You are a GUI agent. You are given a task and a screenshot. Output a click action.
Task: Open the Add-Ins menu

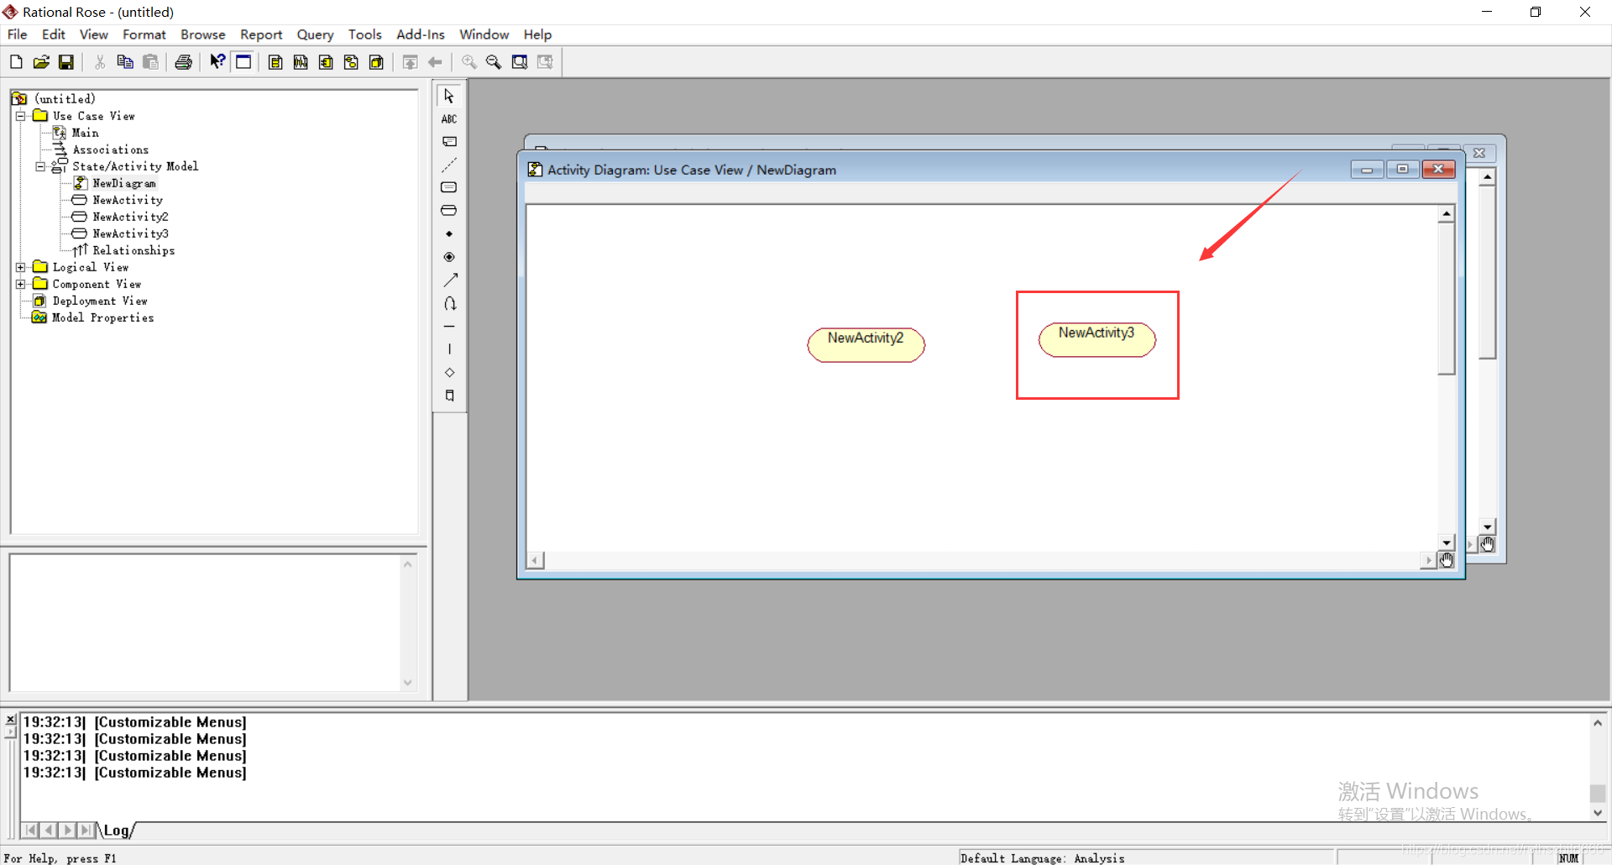tap(421, 34)
